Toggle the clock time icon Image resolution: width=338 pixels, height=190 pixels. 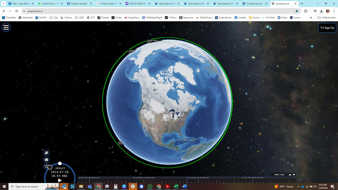click(x=46, y=166)
